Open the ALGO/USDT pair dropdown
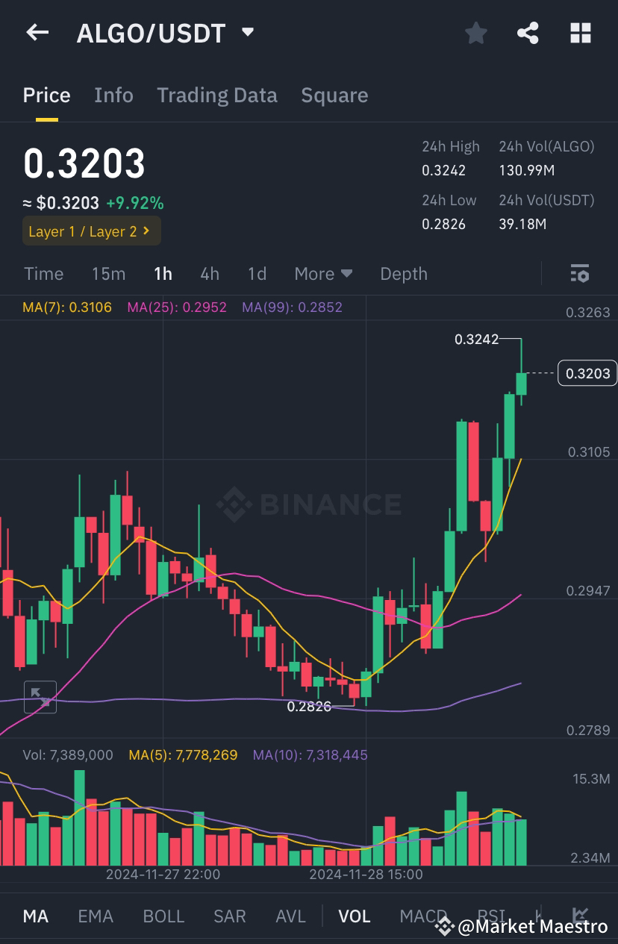The image size is (618, 944). point(247,33)
